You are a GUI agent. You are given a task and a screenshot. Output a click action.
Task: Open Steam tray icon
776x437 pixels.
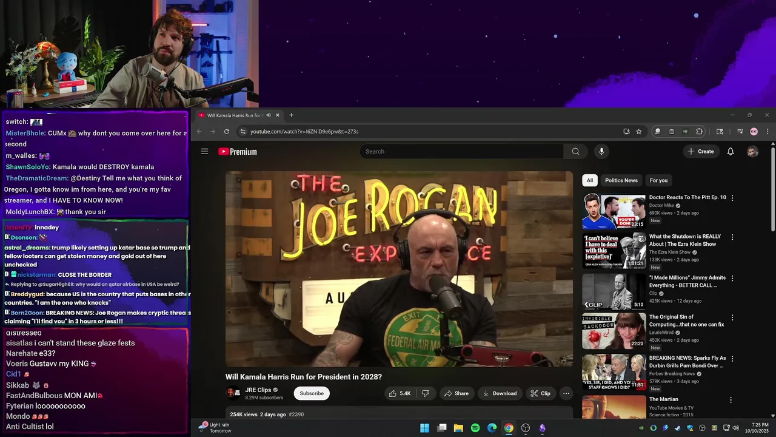[678, 428]
